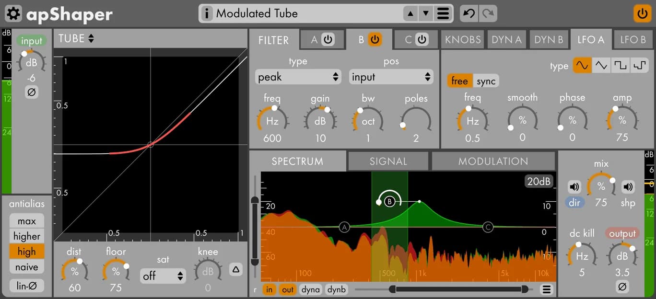The height and width of the screenshot is (299, 656).
Task: Switch to the DYN A tab
Action: [x=506, y=40]
